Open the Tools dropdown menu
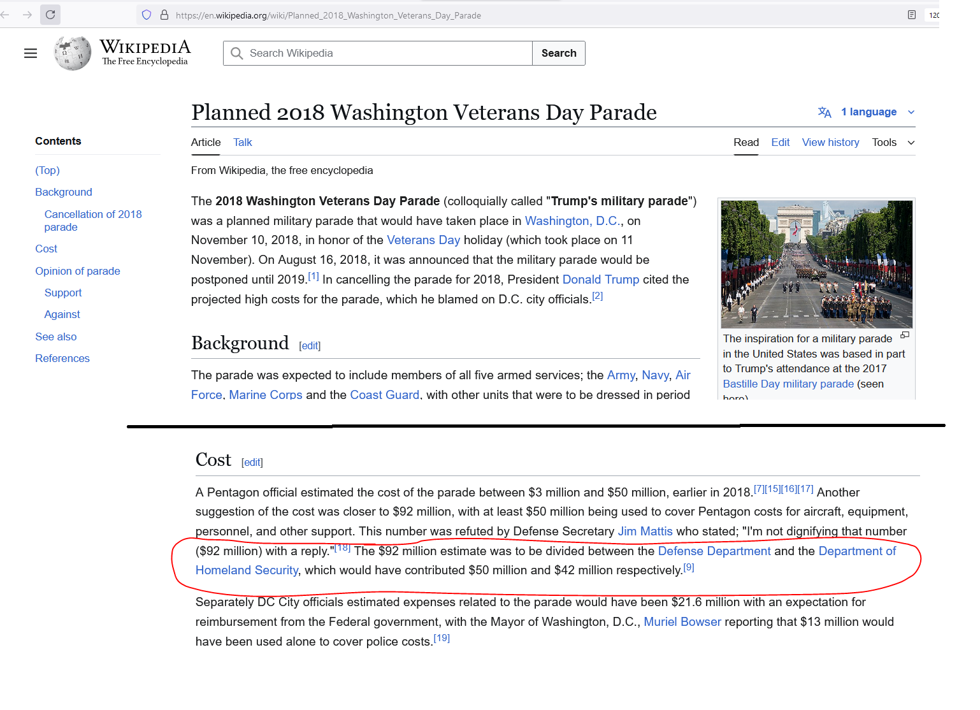This screenshot has width=980, height=710. [x=893, y=143]
